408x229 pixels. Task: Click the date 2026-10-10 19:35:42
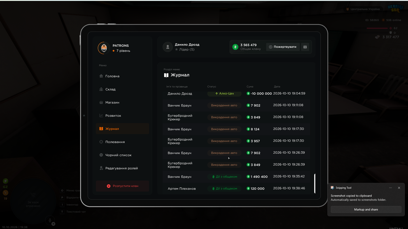click(x=289, y=176)
